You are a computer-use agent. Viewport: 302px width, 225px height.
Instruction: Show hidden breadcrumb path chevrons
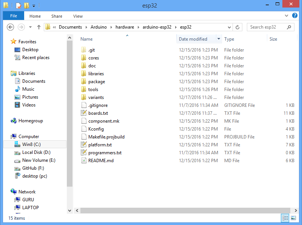[54, 27]
